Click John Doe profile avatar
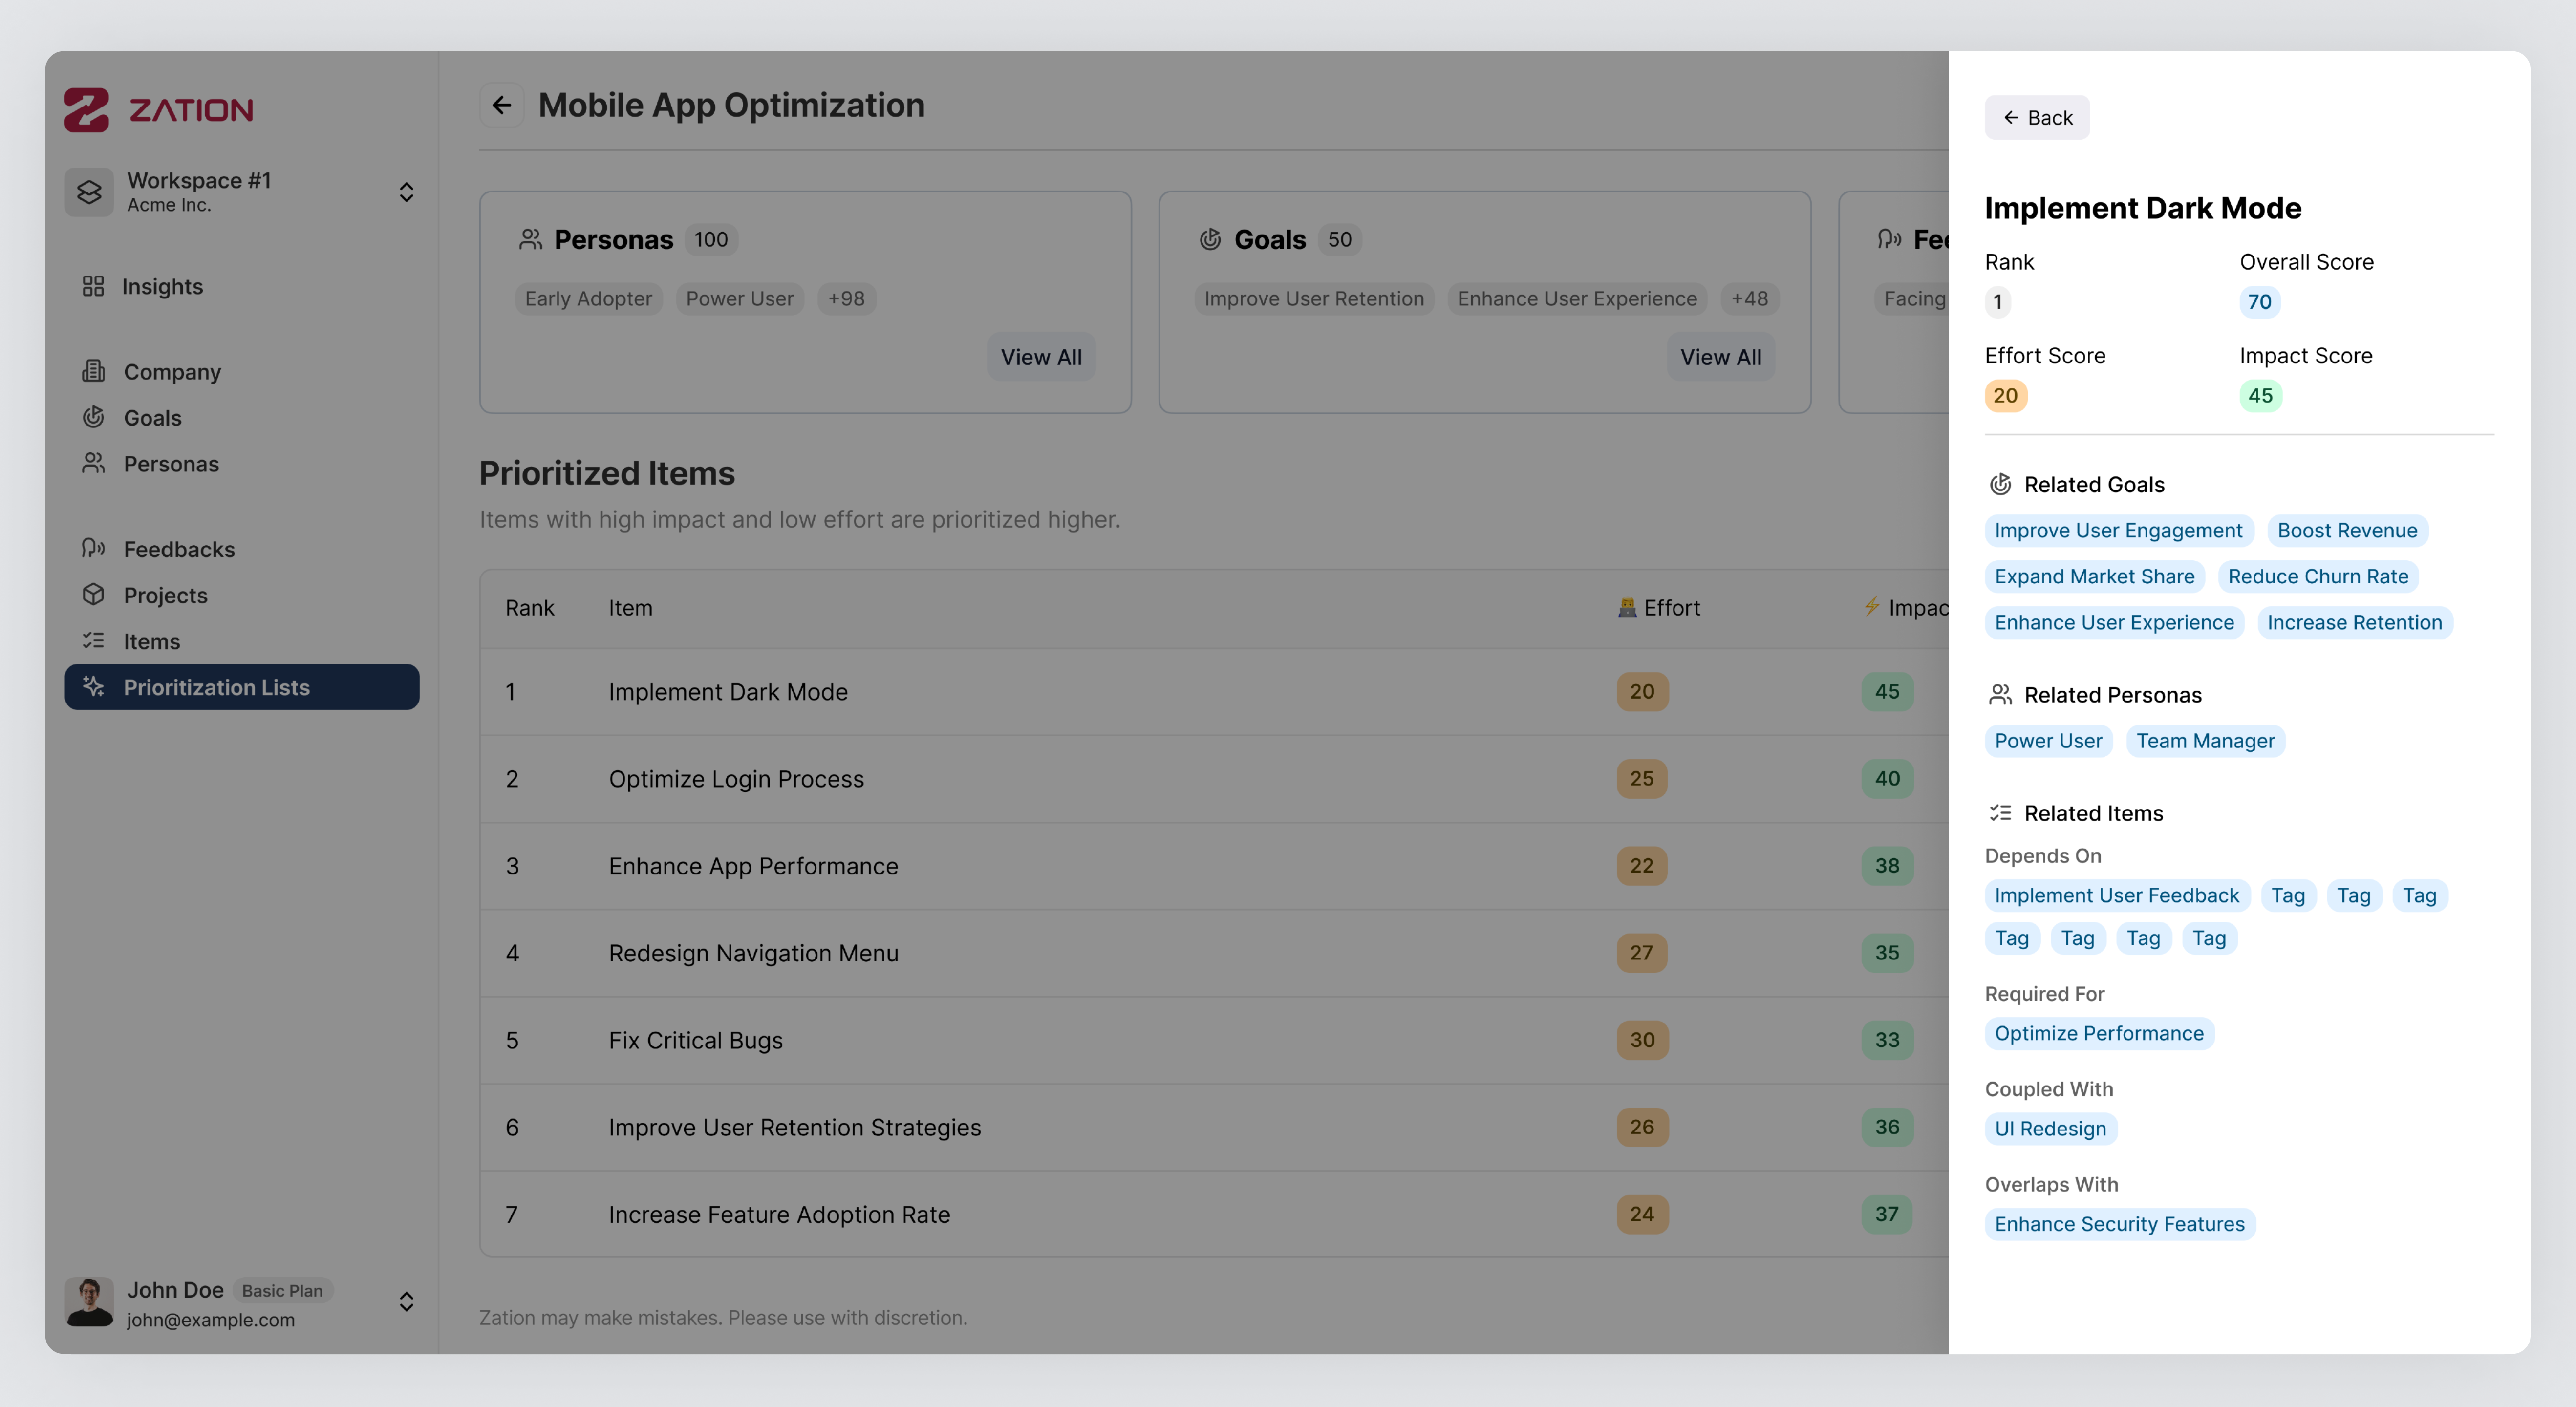2576x1407 pixels. click(89, 1302)
